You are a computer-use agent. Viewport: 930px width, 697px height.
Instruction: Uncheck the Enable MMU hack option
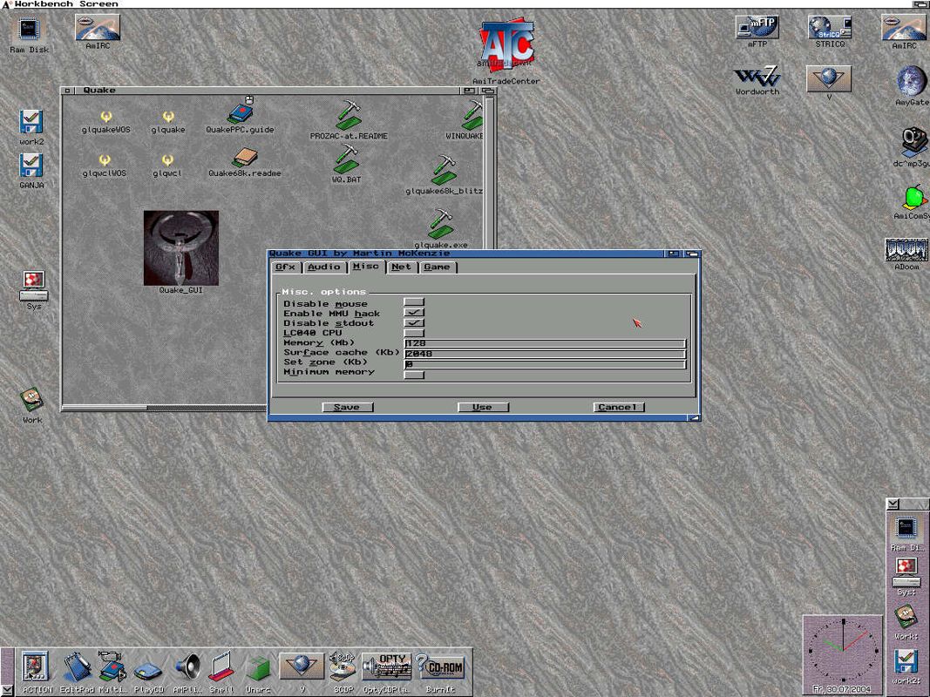[414, 313]
